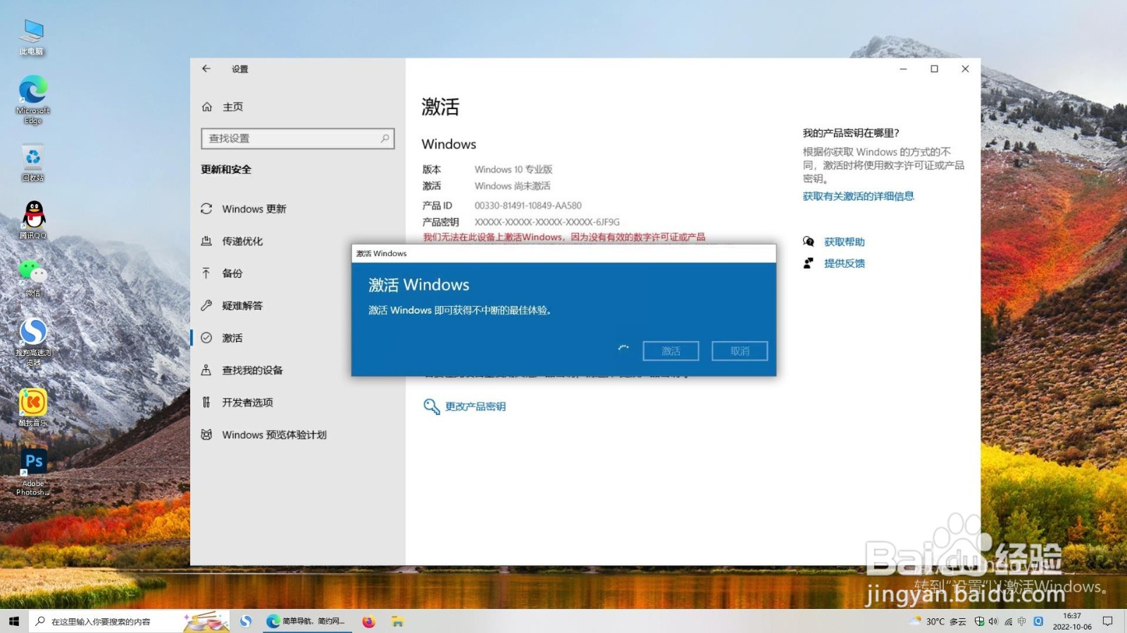Open File Explorer from the taskbar
The width and height of the screenshot is (1127, 633).
(399, 621)
